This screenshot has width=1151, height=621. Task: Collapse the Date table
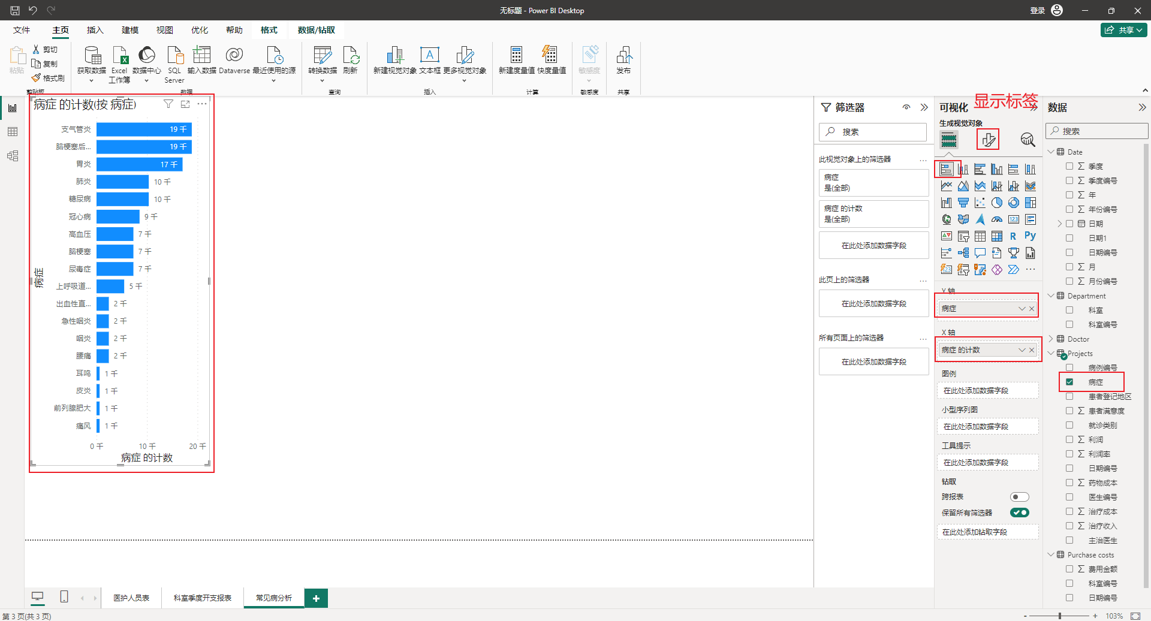point(1051,152)
